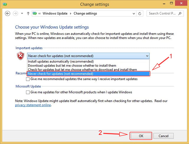
Task: Click the Forward navigation arrow
Action: (x=15, y=13)
